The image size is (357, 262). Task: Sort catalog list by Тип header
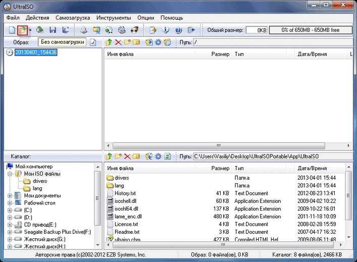click(260, 169)
